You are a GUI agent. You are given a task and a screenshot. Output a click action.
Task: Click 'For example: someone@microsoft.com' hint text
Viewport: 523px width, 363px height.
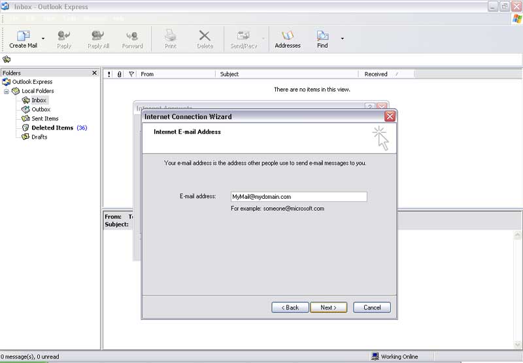(x=277, y=209)
